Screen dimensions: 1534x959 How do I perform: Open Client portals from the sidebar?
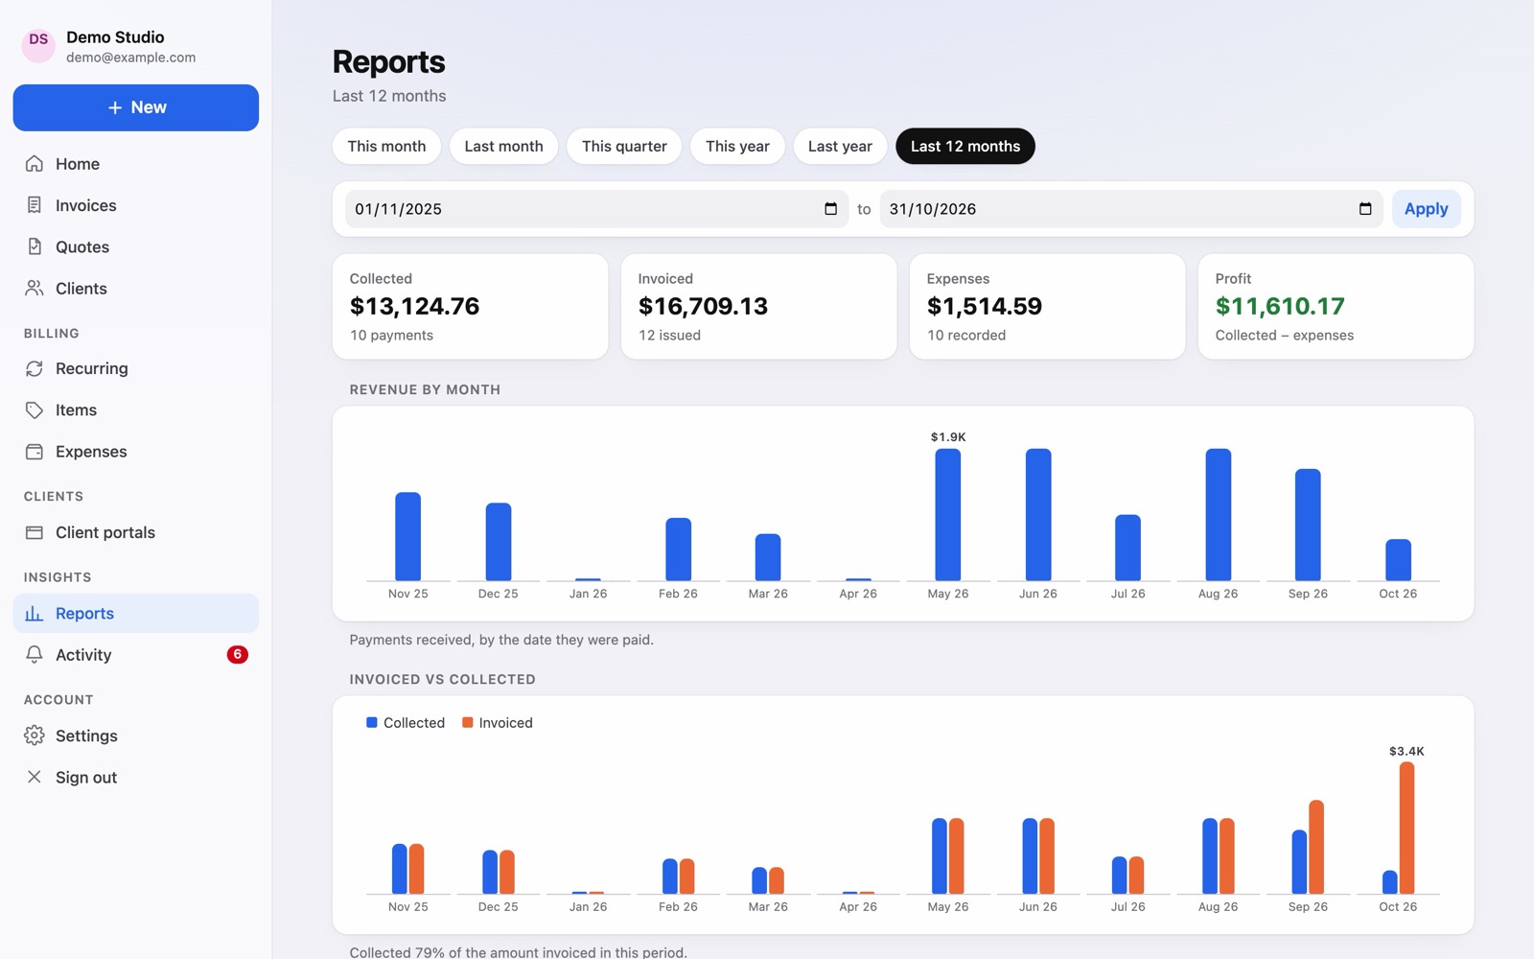[136, 532]
